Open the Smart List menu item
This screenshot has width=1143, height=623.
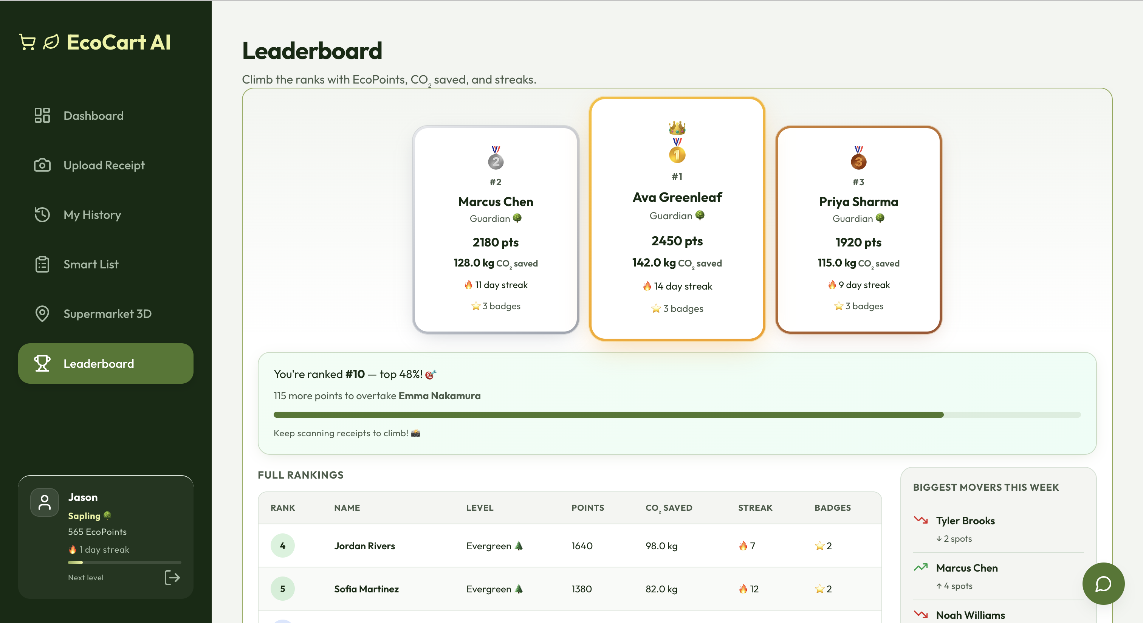point(91,265)
